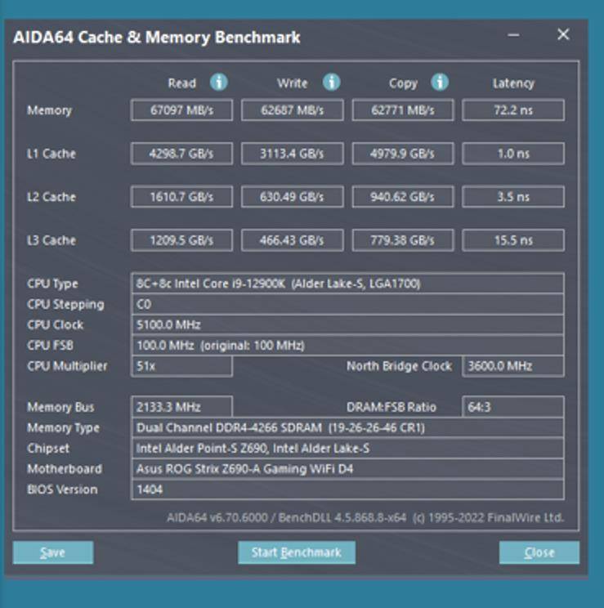Click the Write column header
604x608 pixels.
pyautogui.click(x=292, y=83)
